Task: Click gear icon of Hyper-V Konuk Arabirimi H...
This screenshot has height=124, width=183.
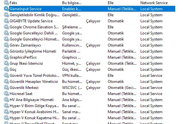Action: (6, 112)
